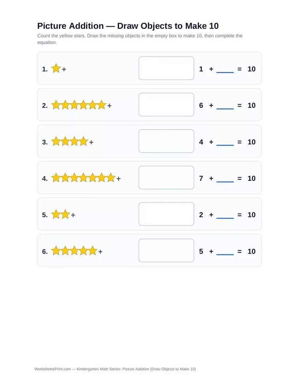The width and height of the screenshot is (293, 380).
Task: Click the empty drawing box in row 3
Action: click(166, 141)
